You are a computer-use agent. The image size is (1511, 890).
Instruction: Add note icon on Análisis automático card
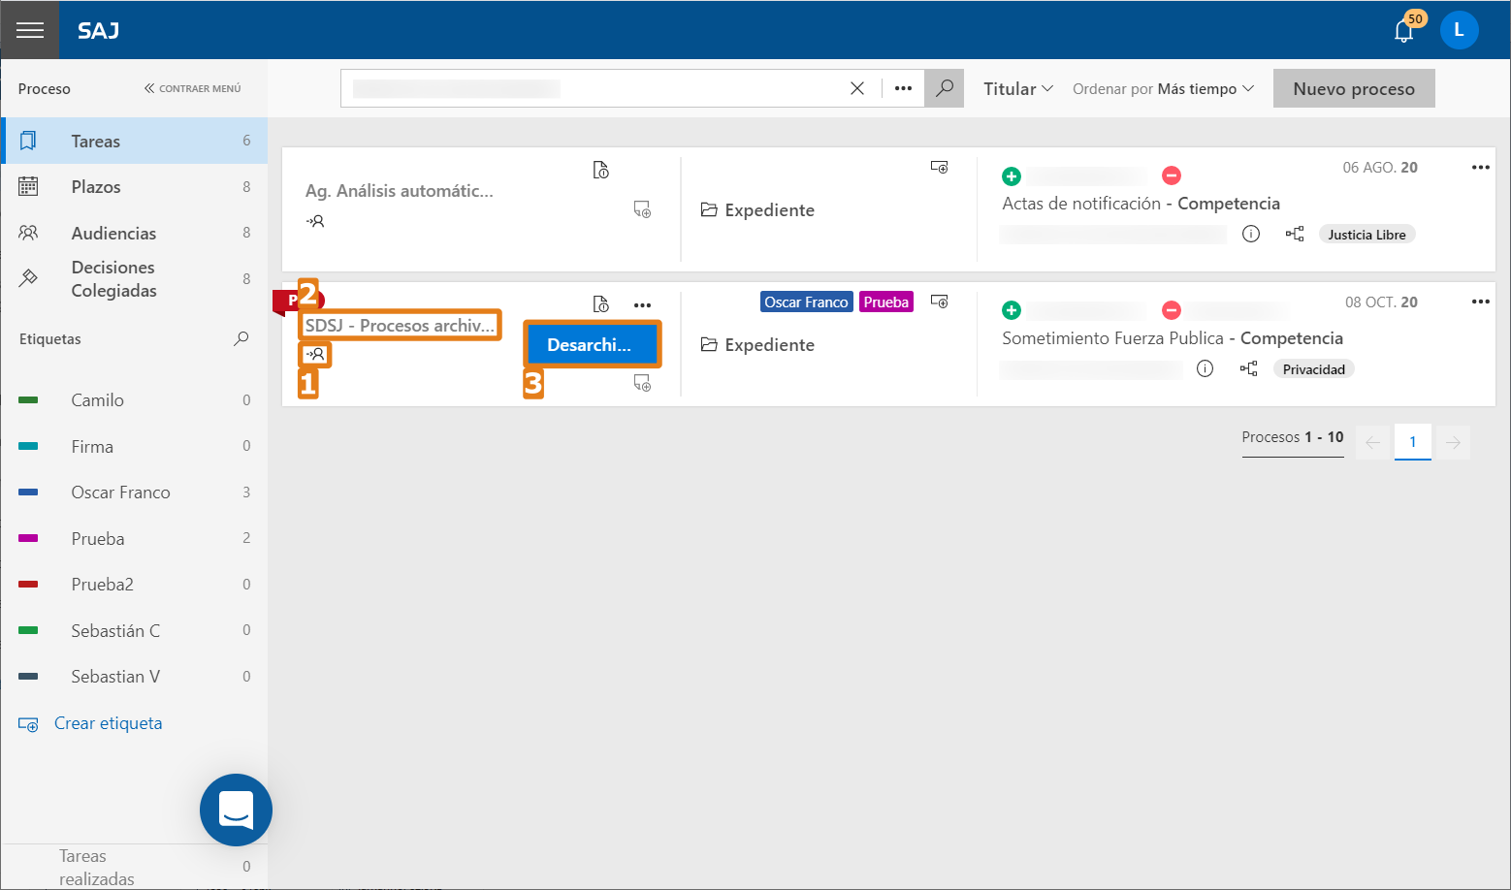click(642, 209)
